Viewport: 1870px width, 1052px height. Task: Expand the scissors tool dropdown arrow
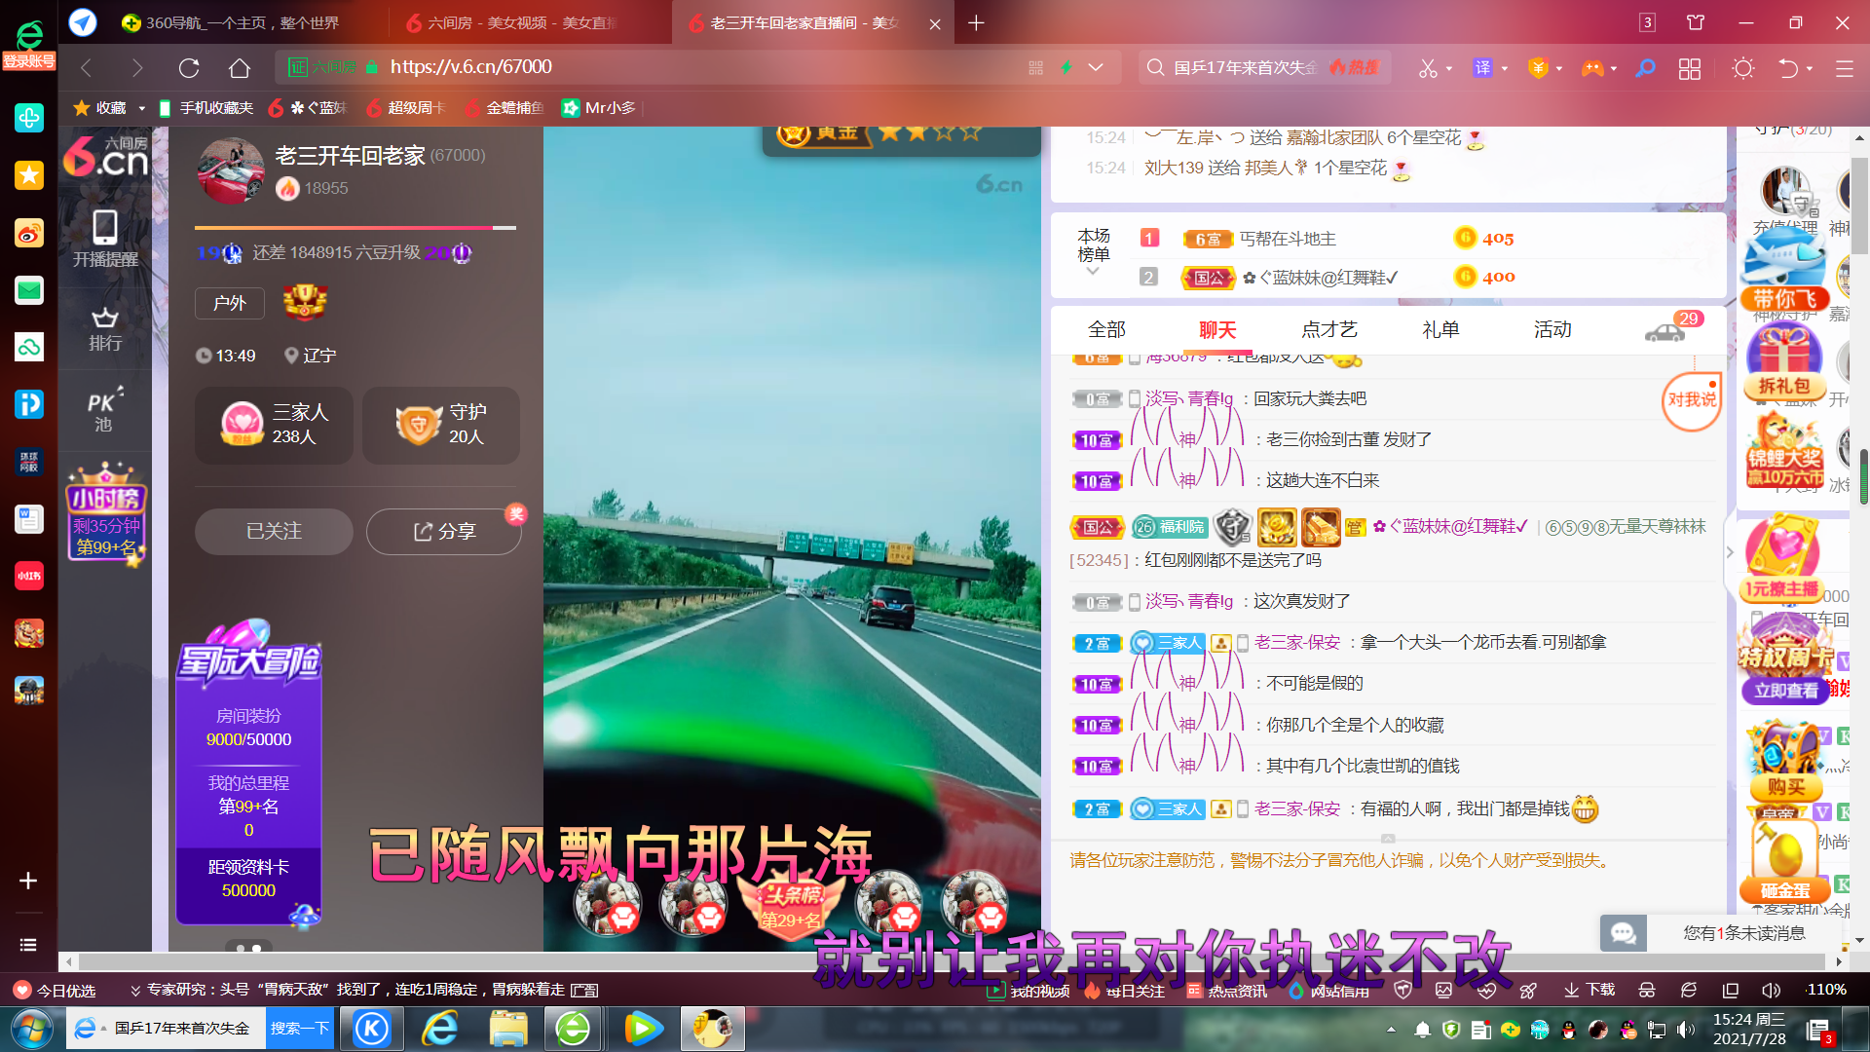(1449, 68)
